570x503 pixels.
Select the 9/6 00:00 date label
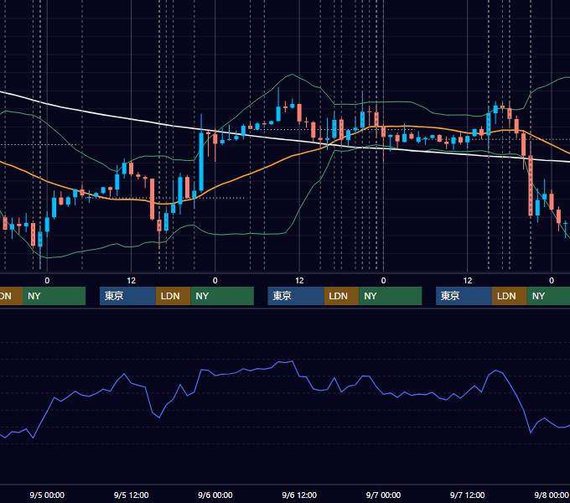click(215, 495)
